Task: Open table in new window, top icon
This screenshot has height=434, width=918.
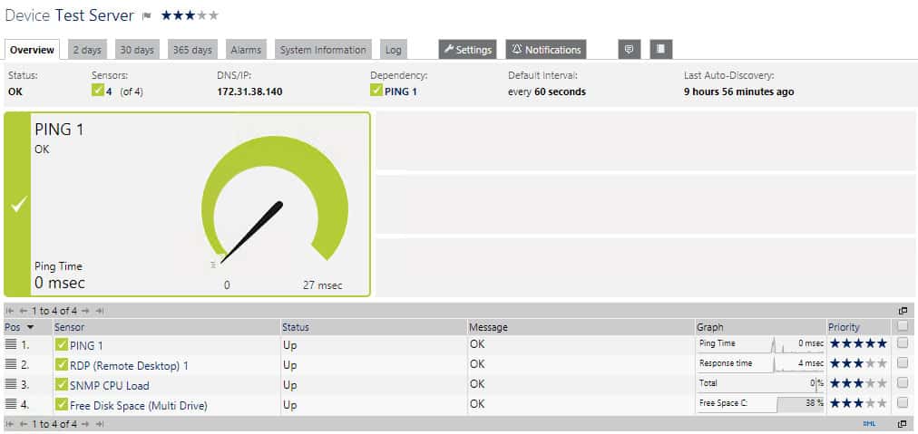Action: tap(903, 311)
